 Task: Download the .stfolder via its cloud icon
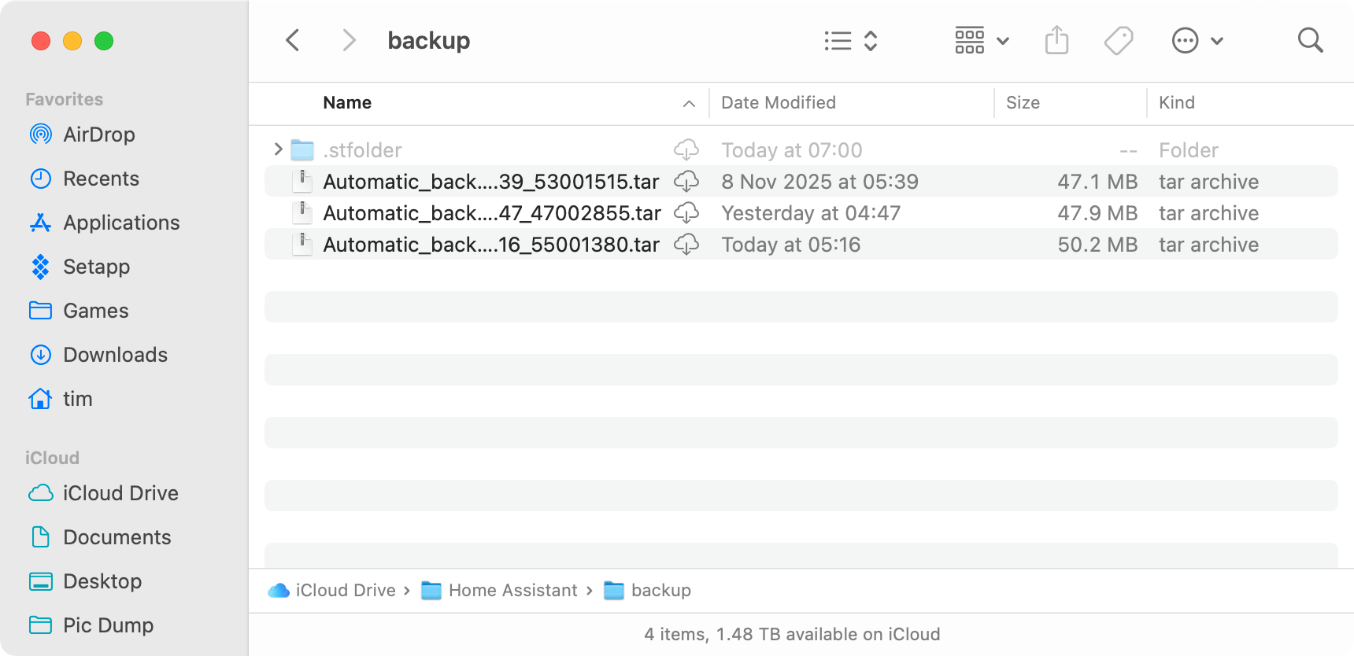point(686,149)
